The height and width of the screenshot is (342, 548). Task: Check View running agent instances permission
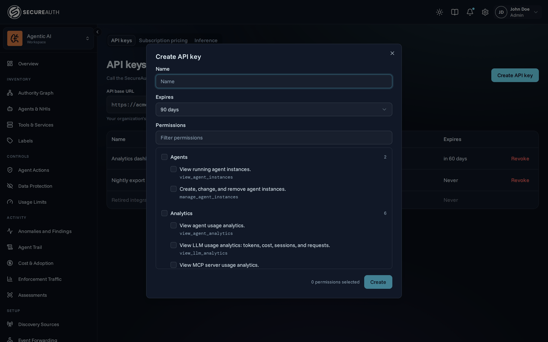click(174, 169)
